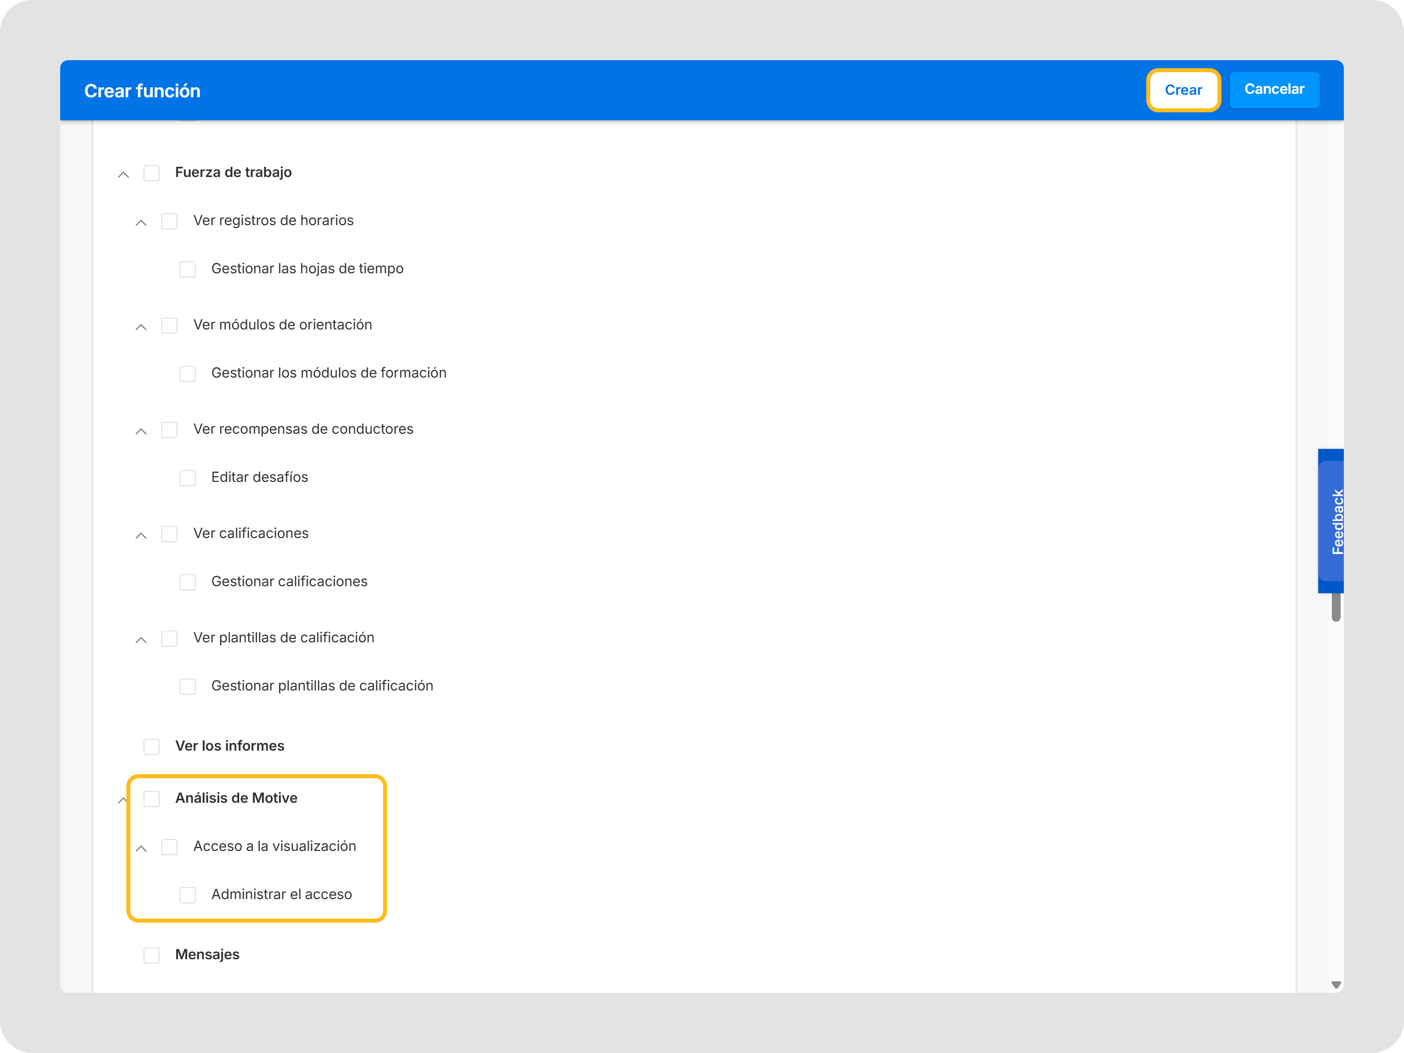Check the Fuerza de trabajo permission
The height and width of the screenshot is (1053, 1404).
(152, 173)
